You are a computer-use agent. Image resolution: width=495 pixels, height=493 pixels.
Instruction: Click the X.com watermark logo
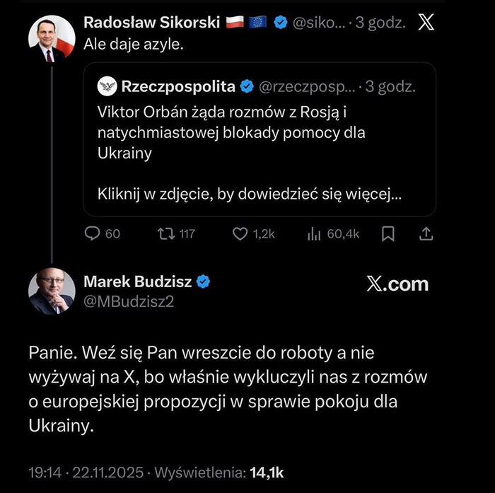pos(397,284)
